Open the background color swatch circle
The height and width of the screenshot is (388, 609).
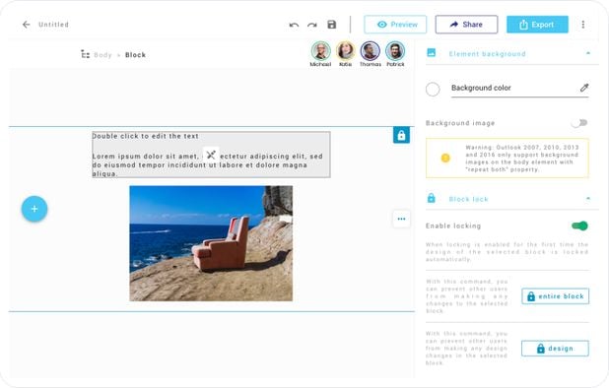(x=433, y=90)
